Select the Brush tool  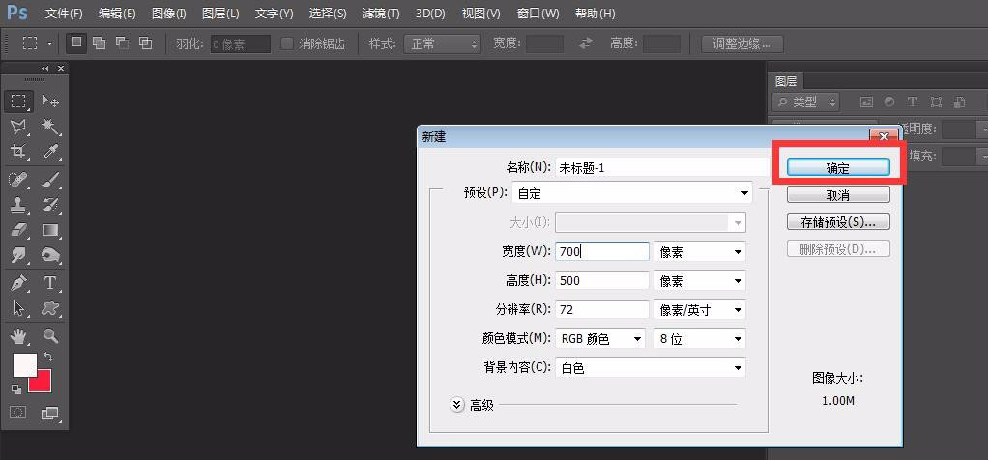pos(49,181)
